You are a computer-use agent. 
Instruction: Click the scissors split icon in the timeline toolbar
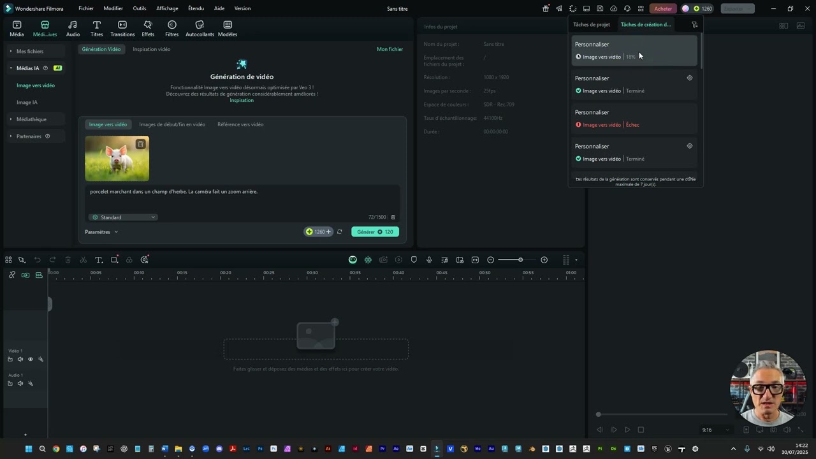click(x=83, y=259)
